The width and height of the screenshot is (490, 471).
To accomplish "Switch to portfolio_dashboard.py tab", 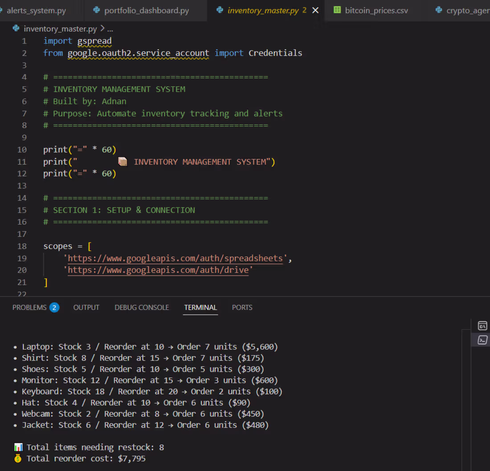I will tap(146, 11).
